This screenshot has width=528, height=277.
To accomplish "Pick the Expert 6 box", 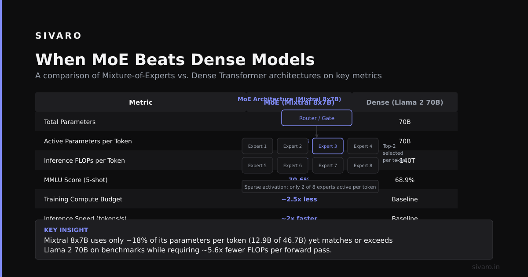I will pyautogui.click(x=293, y=165).
